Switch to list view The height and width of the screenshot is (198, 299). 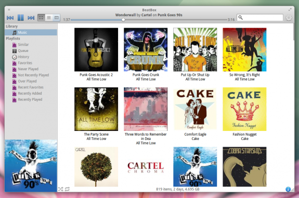(x=49, y=18)
